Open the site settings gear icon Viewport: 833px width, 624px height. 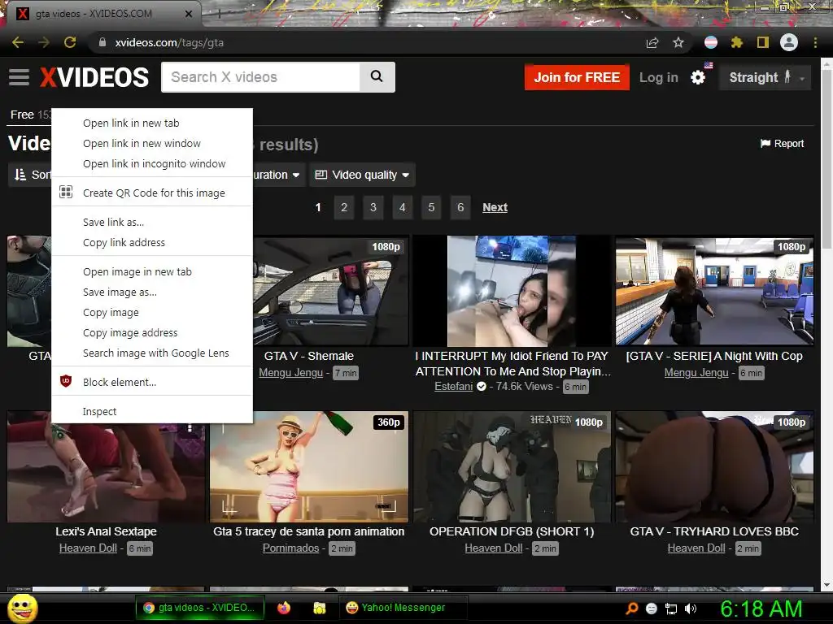point(698,77)
